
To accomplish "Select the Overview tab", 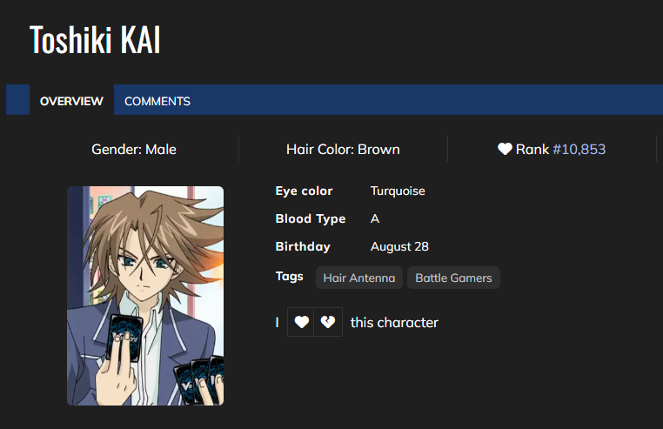I will coord(71,101).
